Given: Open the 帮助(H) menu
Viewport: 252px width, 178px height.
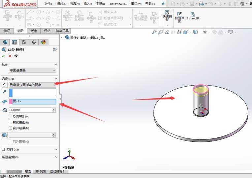Looking at the screenshot, I should (x=150, y=4).
